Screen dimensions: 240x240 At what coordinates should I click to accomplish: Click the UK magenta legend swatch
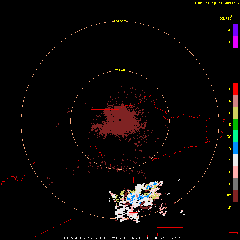235,42
